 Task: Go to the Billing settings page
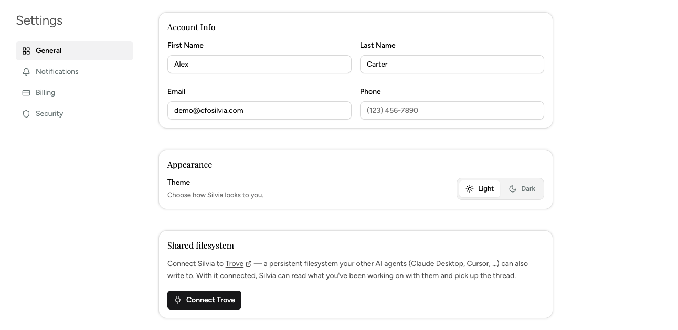pyautogui.click(x=75, y=93)
